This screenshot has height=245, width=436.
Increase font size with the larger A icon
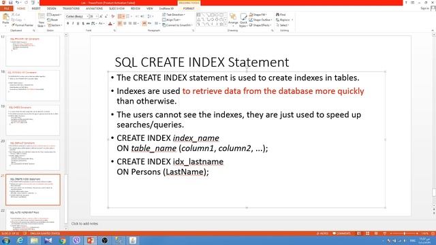pos(101,16)
